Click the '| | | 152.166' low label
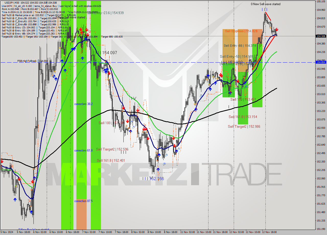 tap(153, 179)
